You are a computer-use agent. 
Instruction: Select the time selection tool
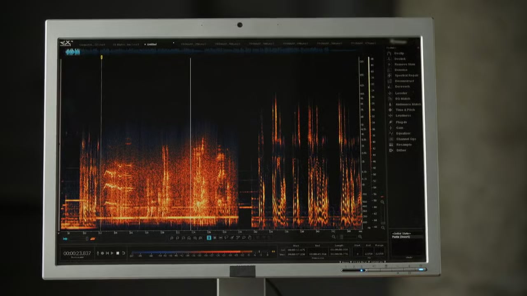click(x=209, y=238)
